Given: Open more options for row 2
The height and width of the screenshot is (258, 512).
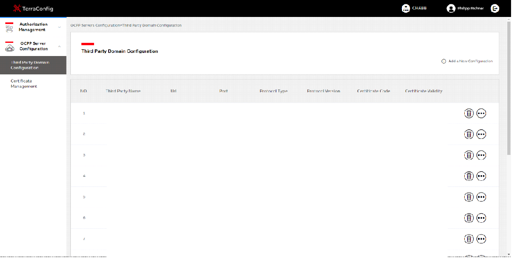Looking at the screenshot, I should click(481, 134).
